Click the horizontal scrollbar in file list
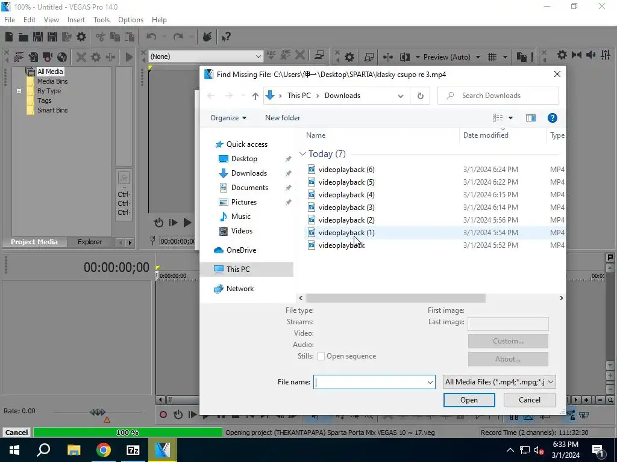The image size is (617, 462). pyautogui.click(x=395, y=298)
